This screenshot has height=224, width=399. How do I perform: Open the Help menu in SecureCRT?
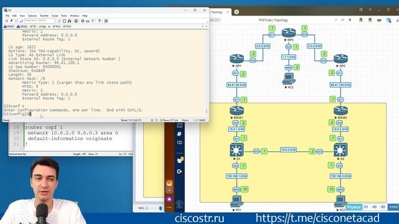tap(85, 16)
